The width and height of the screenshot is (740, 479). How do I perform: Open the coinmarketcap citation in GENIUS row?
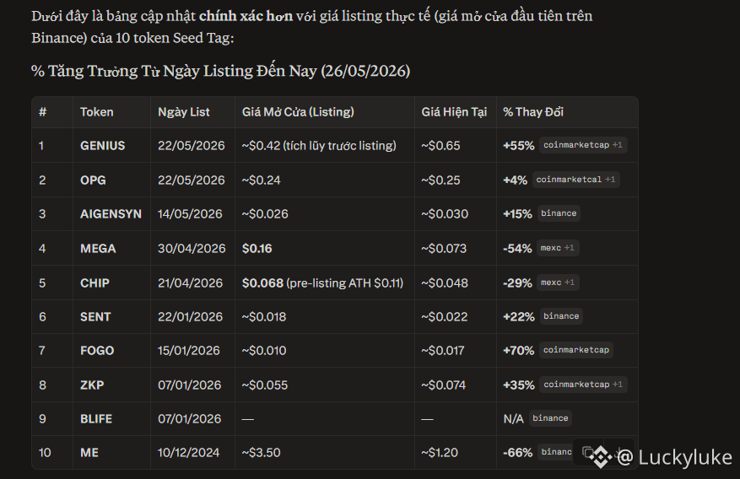583,145
